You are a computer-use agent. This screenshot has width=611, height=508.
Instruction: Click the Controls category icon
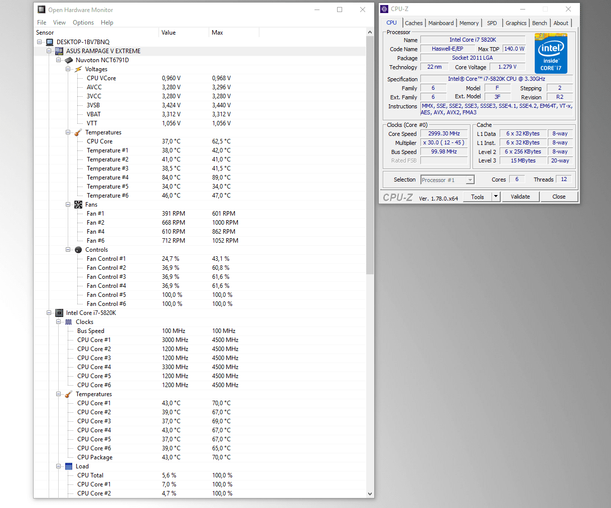78,250
